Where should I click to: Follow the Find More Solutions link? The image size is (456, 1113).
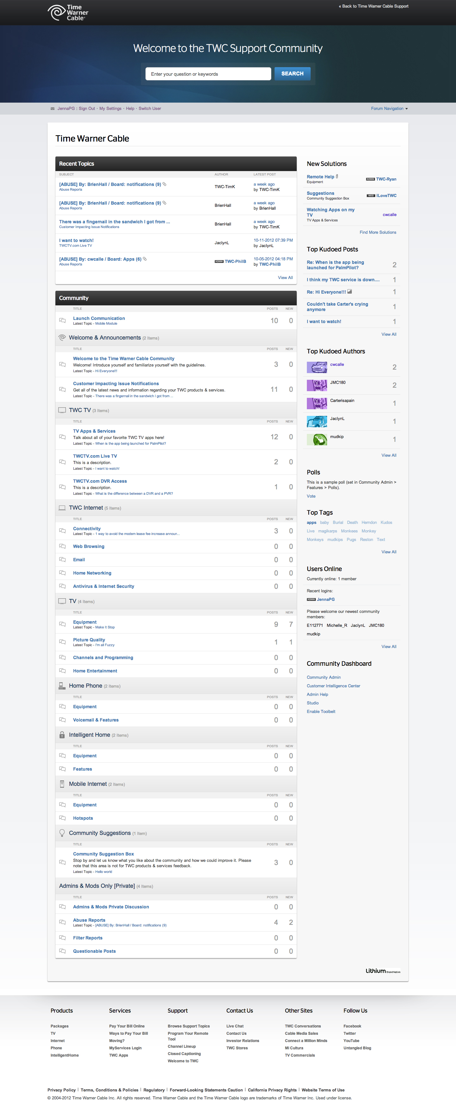pos(377,232)
